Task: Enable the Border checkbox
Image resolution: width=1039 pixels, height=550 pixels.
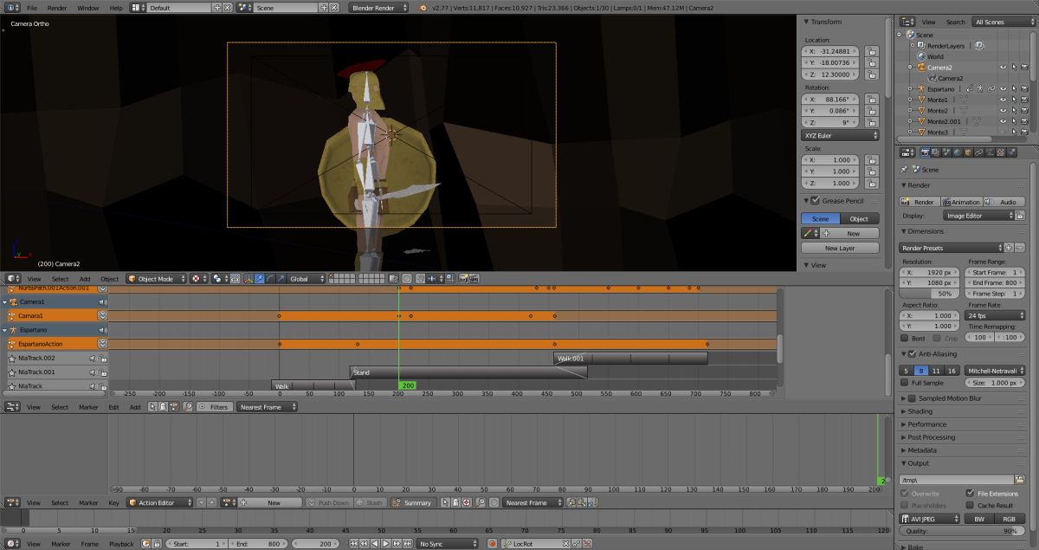Action: click(906, 339)
